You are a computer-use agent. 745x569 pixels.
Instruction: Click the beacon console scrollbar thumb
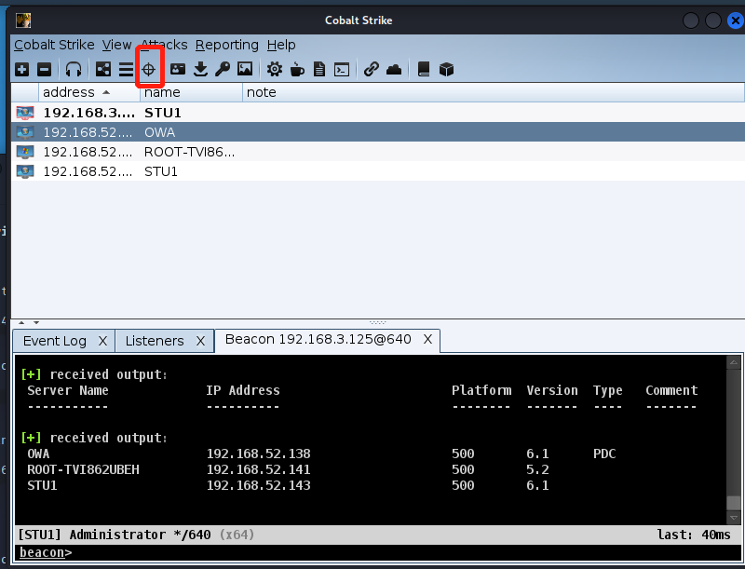[x=734, y=503]
